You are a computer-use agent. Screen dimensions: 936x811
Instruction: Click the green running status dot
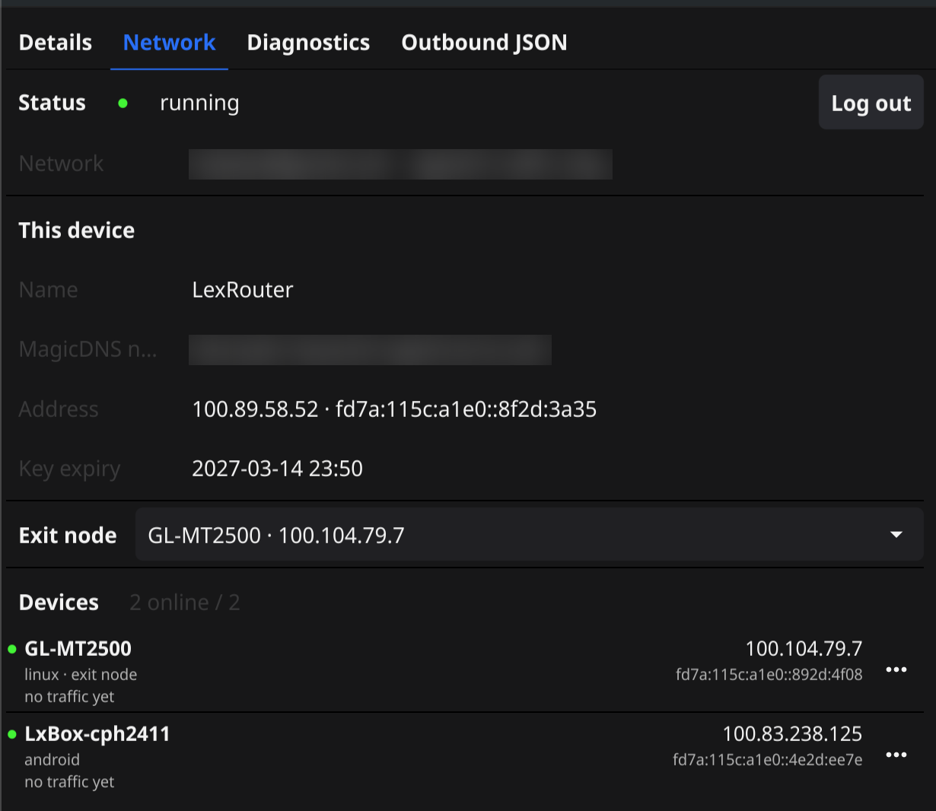(123, 103)
